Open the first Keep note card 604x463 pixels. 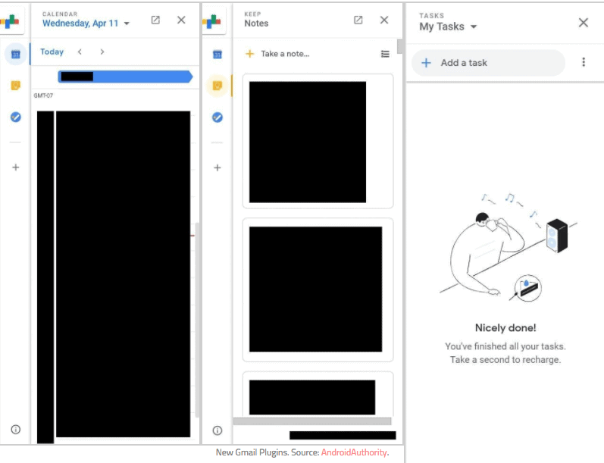coord(318,142)
